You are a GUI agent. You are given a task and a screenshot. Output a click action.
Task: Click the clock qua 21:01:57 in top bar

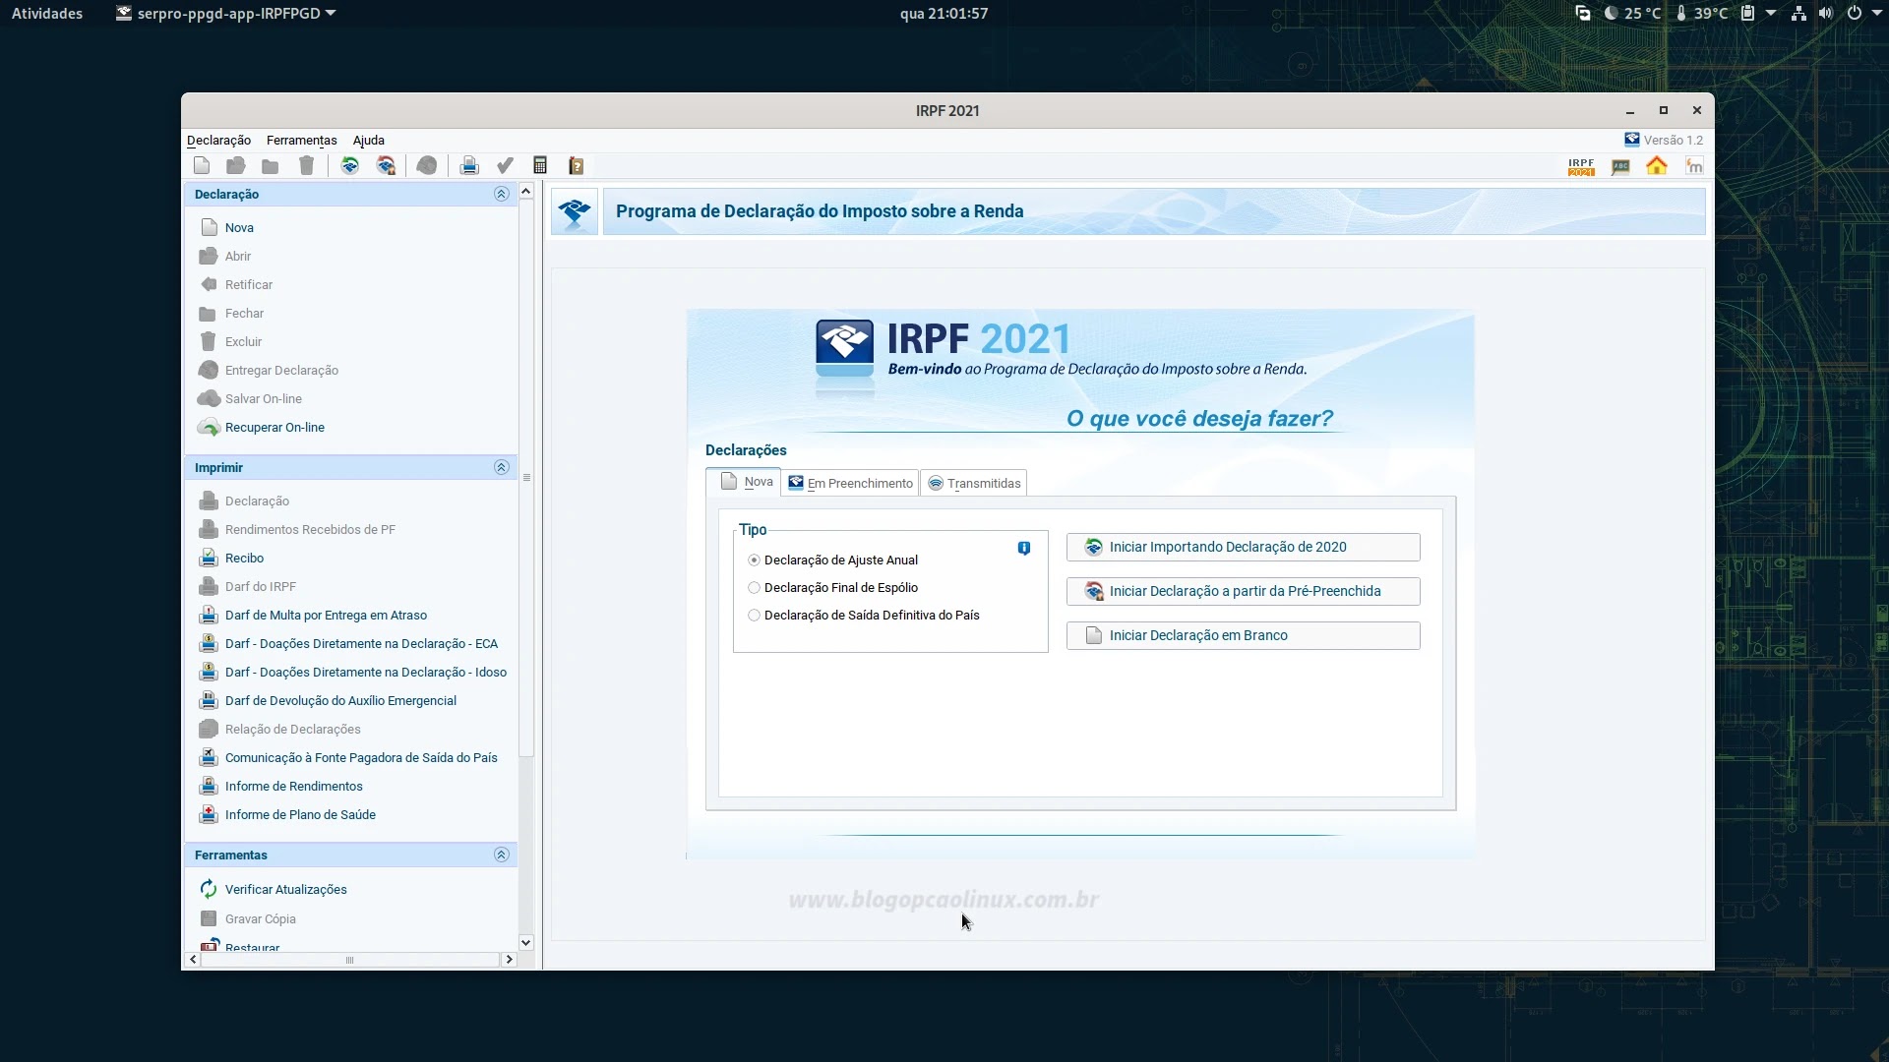[944, 13]
